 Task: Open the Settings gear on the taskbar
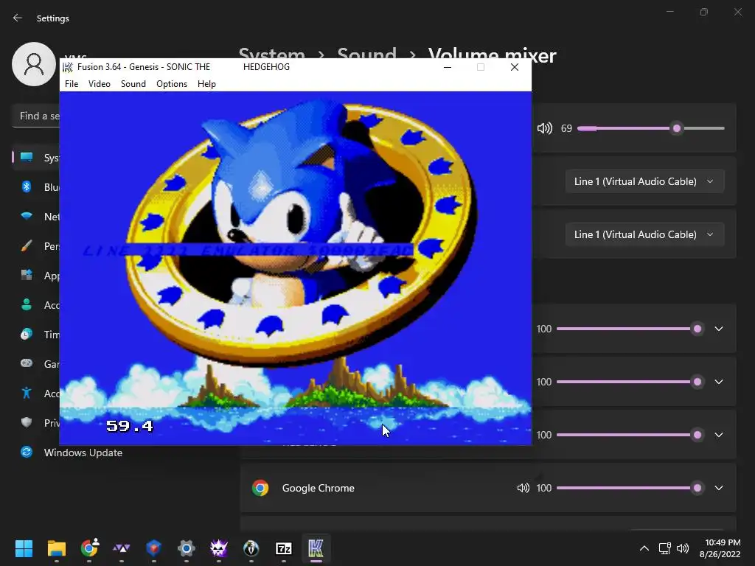point(187,548)
